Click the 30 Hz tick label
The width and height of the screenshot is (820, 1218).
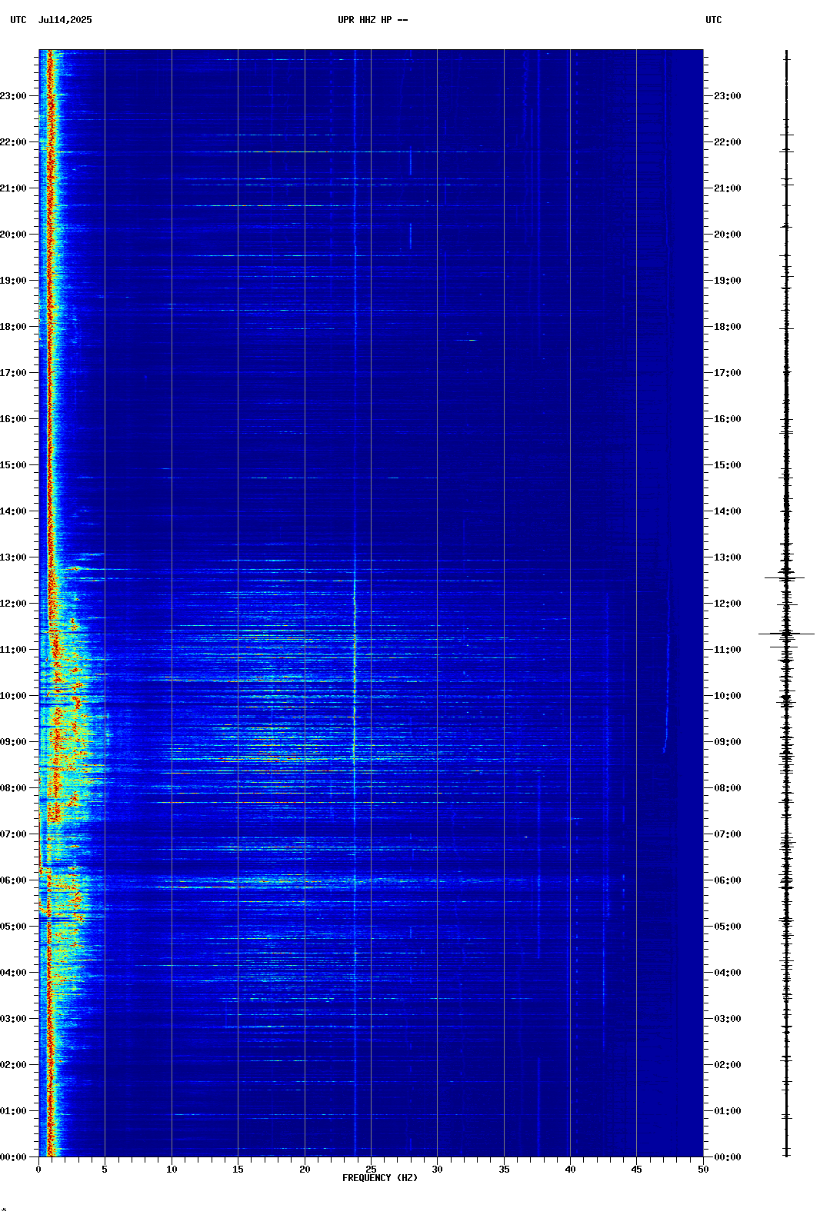tap(437, 1170)
